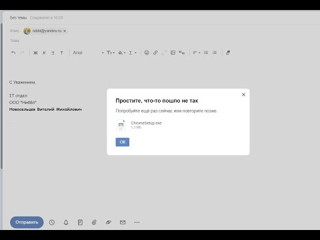Open the scheduled send clock icon

click(52, 222)
